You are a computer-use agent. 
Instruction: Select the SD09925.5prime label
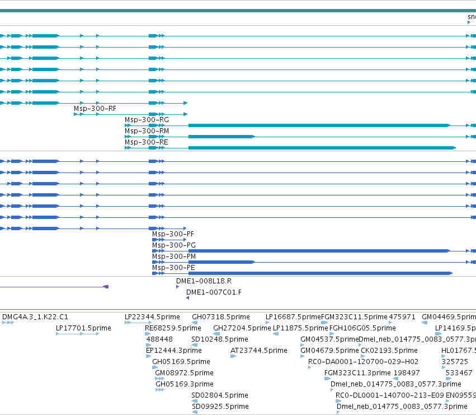(x=220, y=407)
